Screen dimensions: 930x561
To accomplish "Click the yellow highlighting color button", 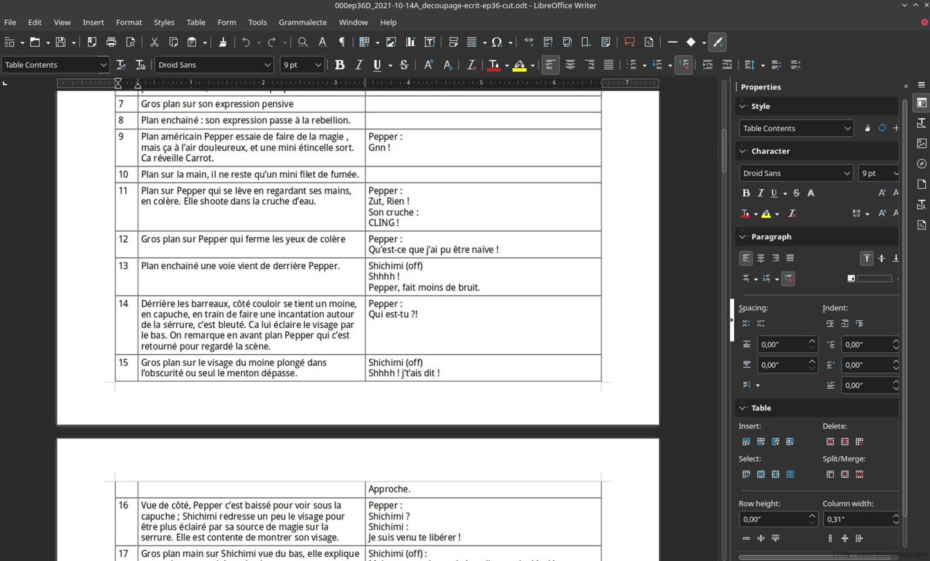I will click(x=519, y=65).
